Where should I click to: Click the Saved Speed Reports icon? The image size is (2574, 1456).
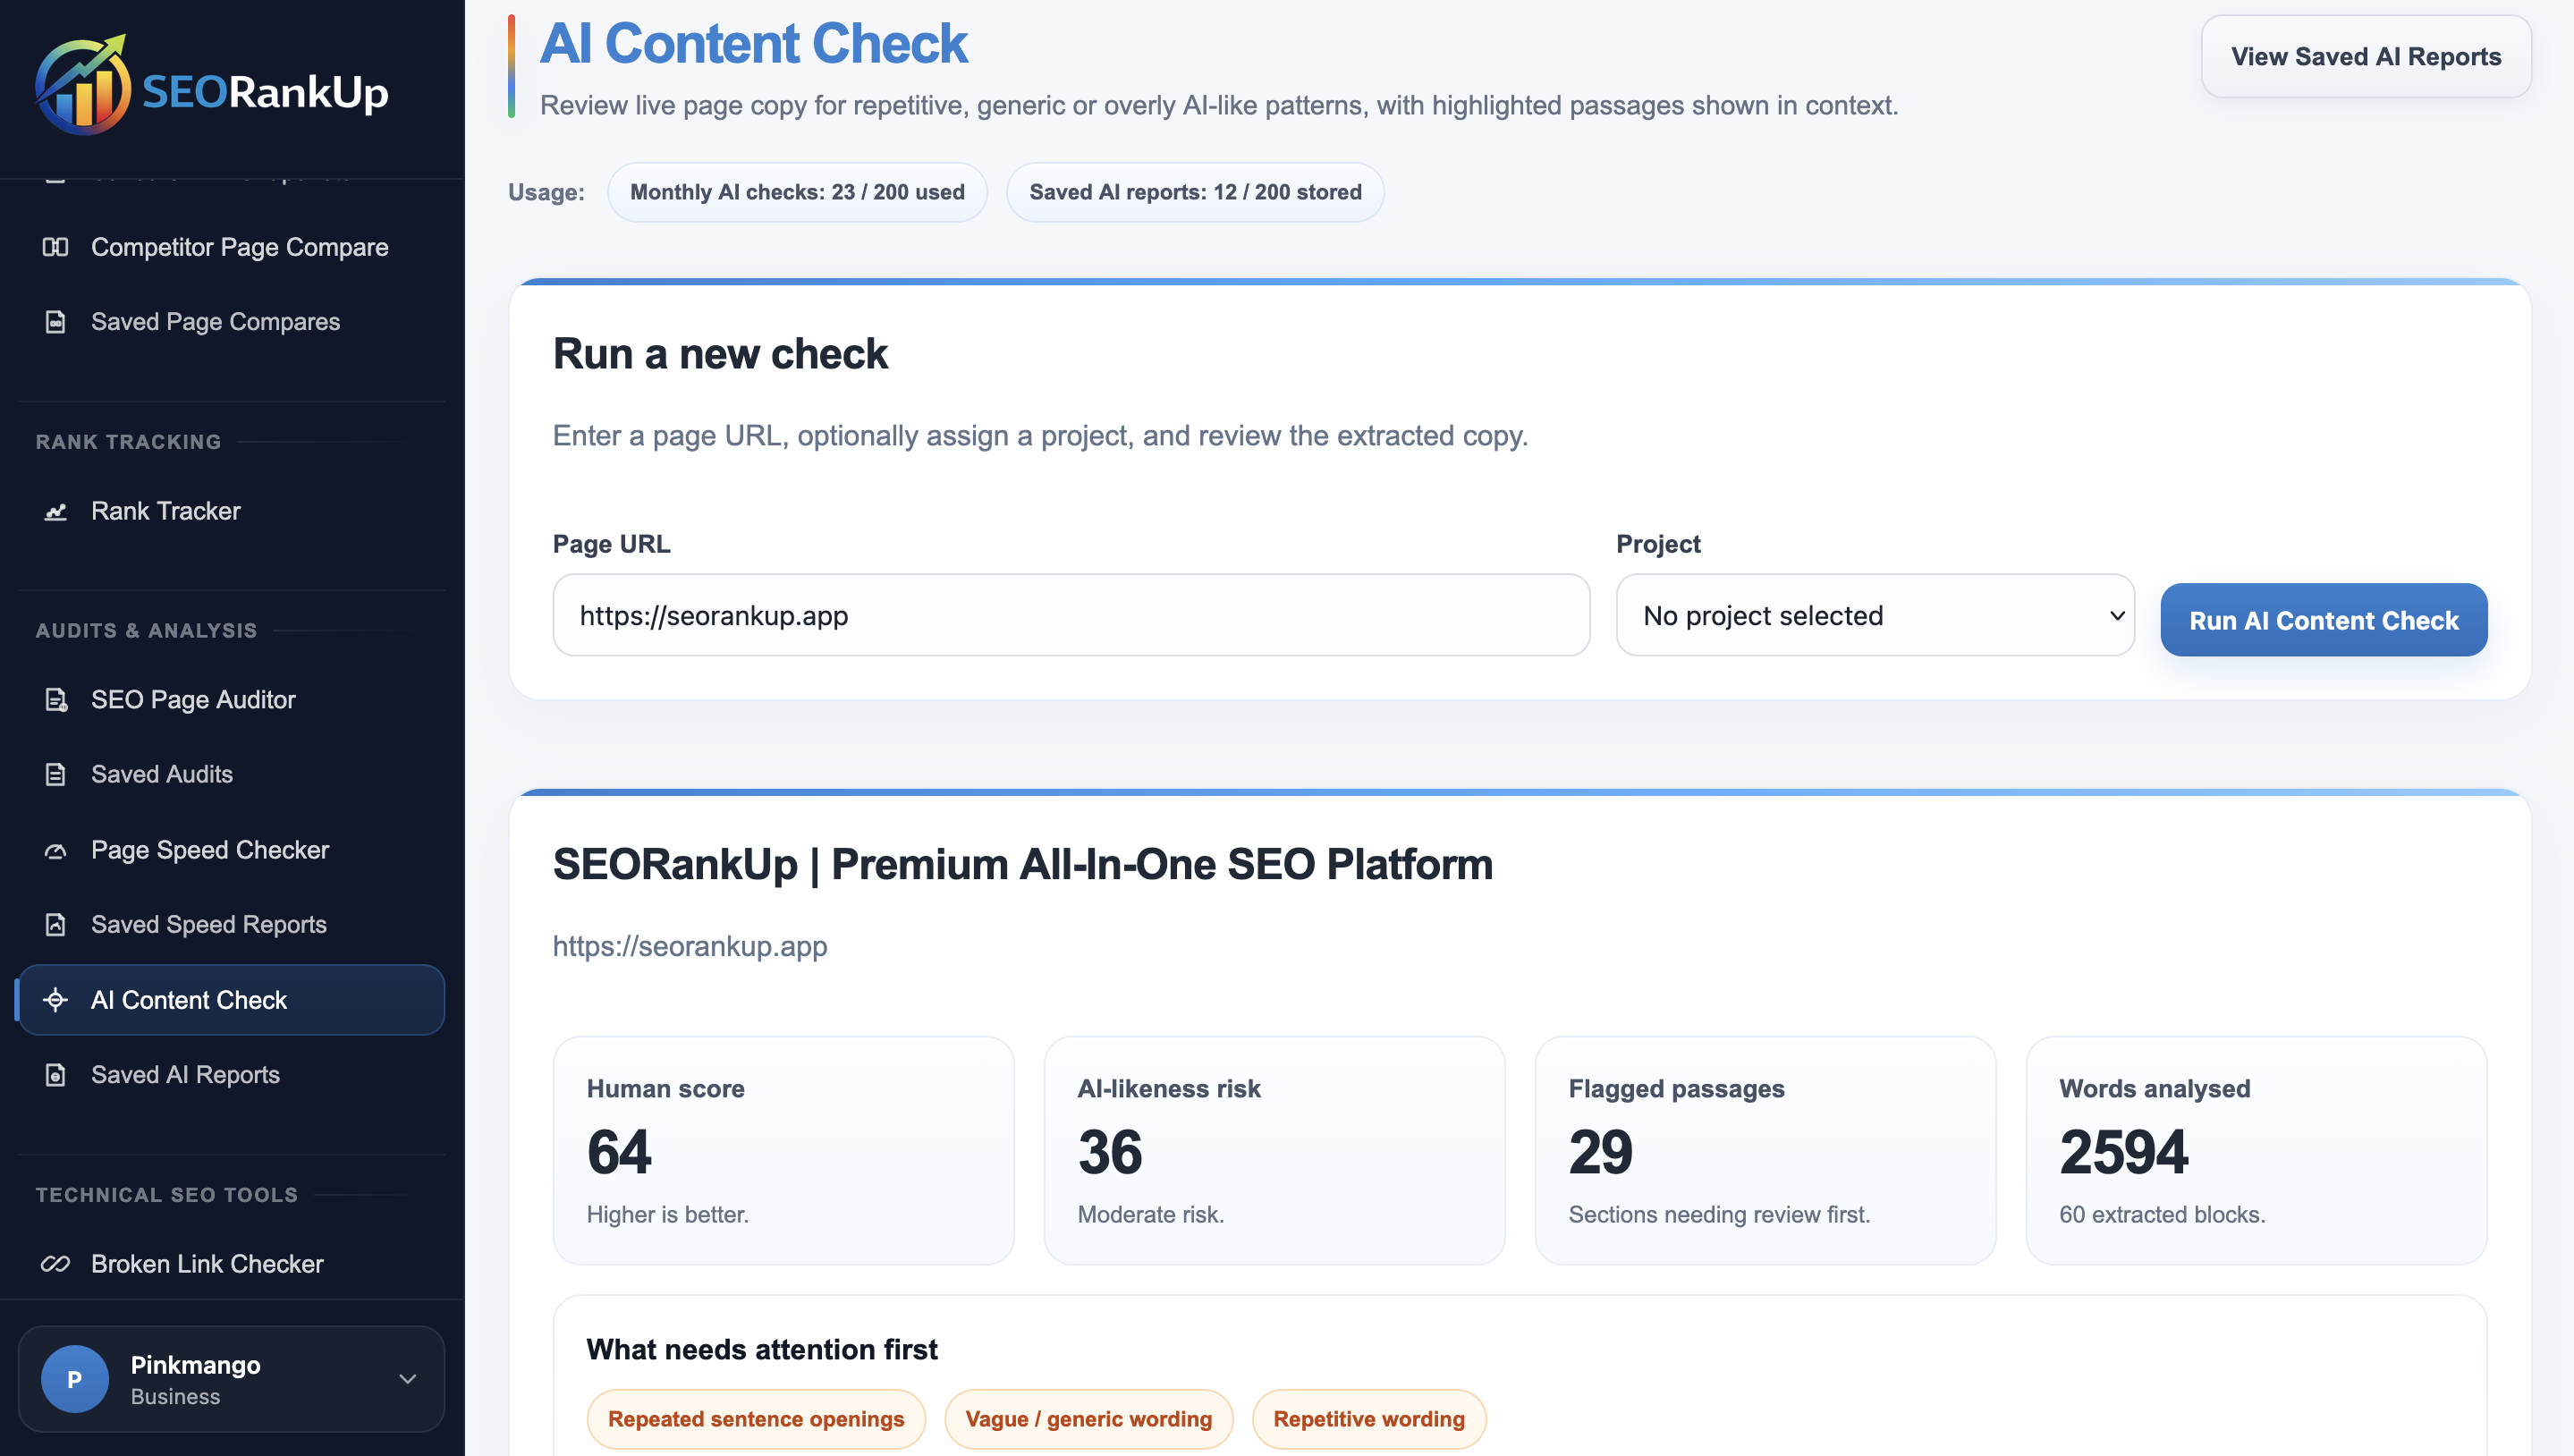(x=55, y=925)
